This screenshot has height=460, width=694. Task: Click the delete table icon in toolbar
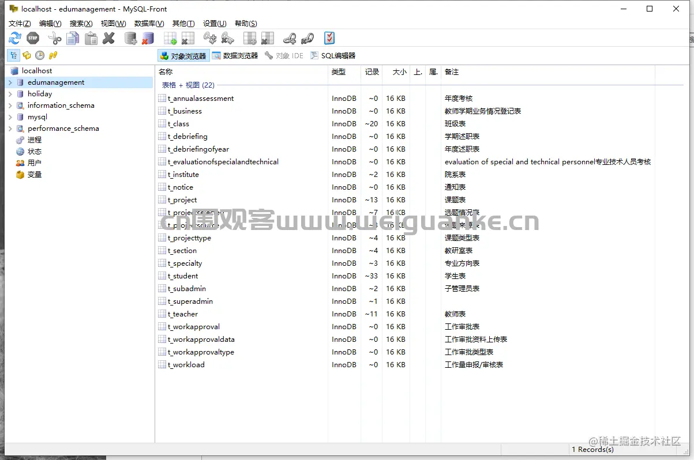(187, 39)
